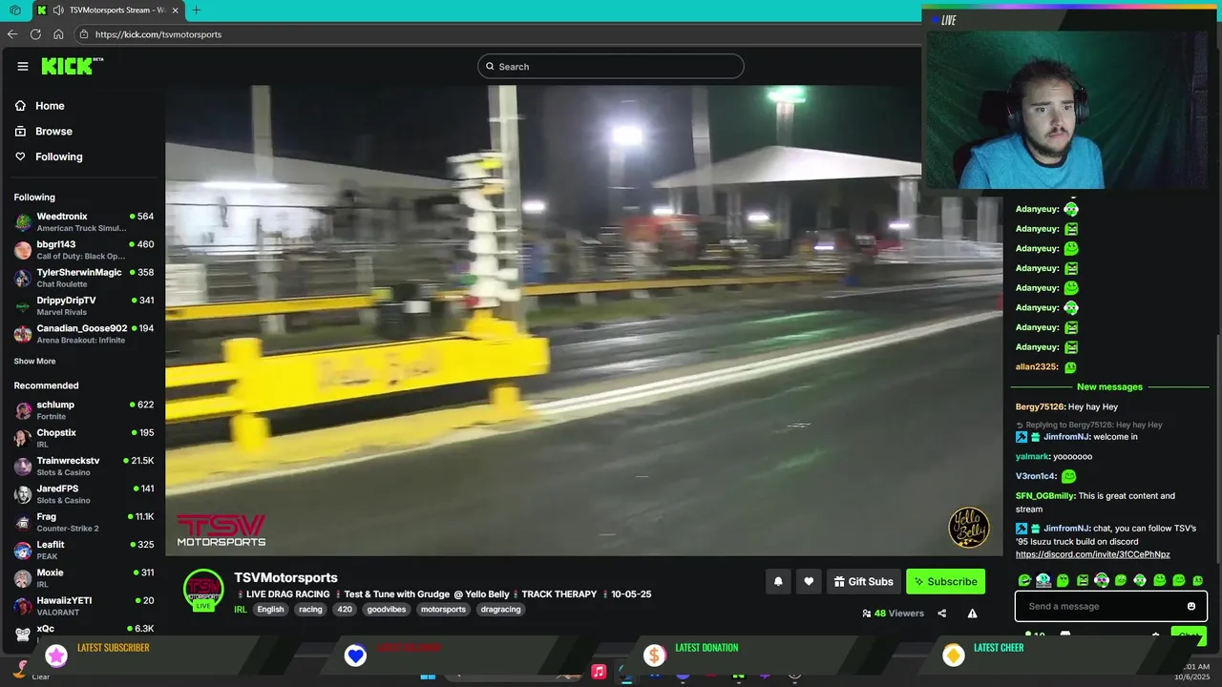1222x687 pixels.
Task: Share the stream using share icon
Action: [x=942, y=614]
